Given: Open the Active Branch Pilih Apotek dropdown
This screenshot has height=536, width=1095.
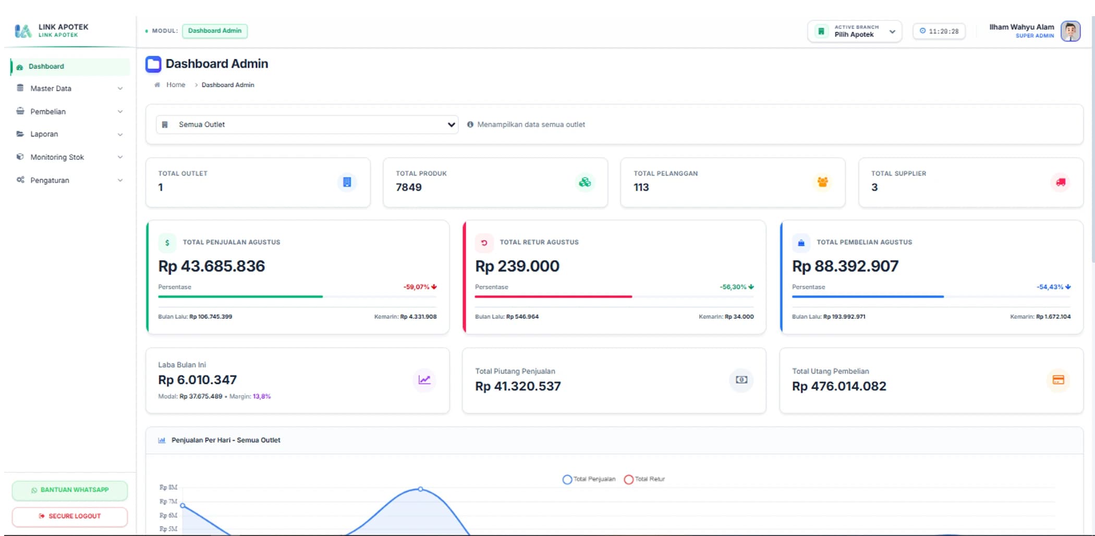Looking at the screenshot, I should click(x=855, y=31).
